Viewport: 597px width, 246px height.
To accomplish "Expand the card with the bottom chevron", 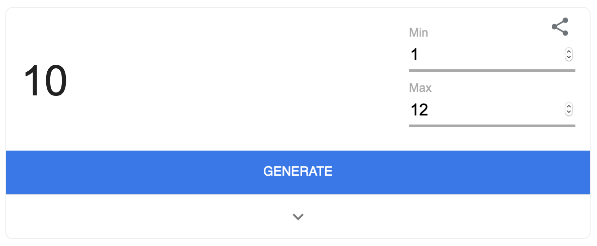I will [297, 217].
